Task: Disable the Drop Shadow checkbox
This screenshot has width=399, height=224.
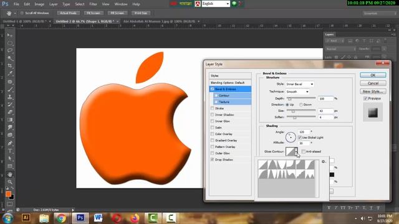Action: click(x=212, y=159)
